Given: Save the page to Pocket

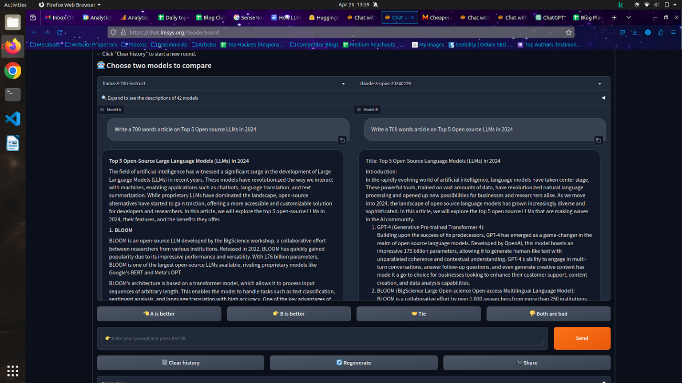Looking at the screenshot, I should point(623,32).
